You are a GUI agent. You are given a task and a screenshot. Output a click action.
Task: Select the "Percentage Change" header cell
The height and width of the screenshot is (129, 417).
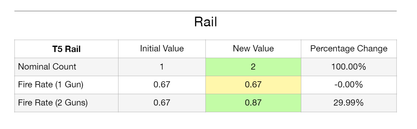(x=349, y=49)
